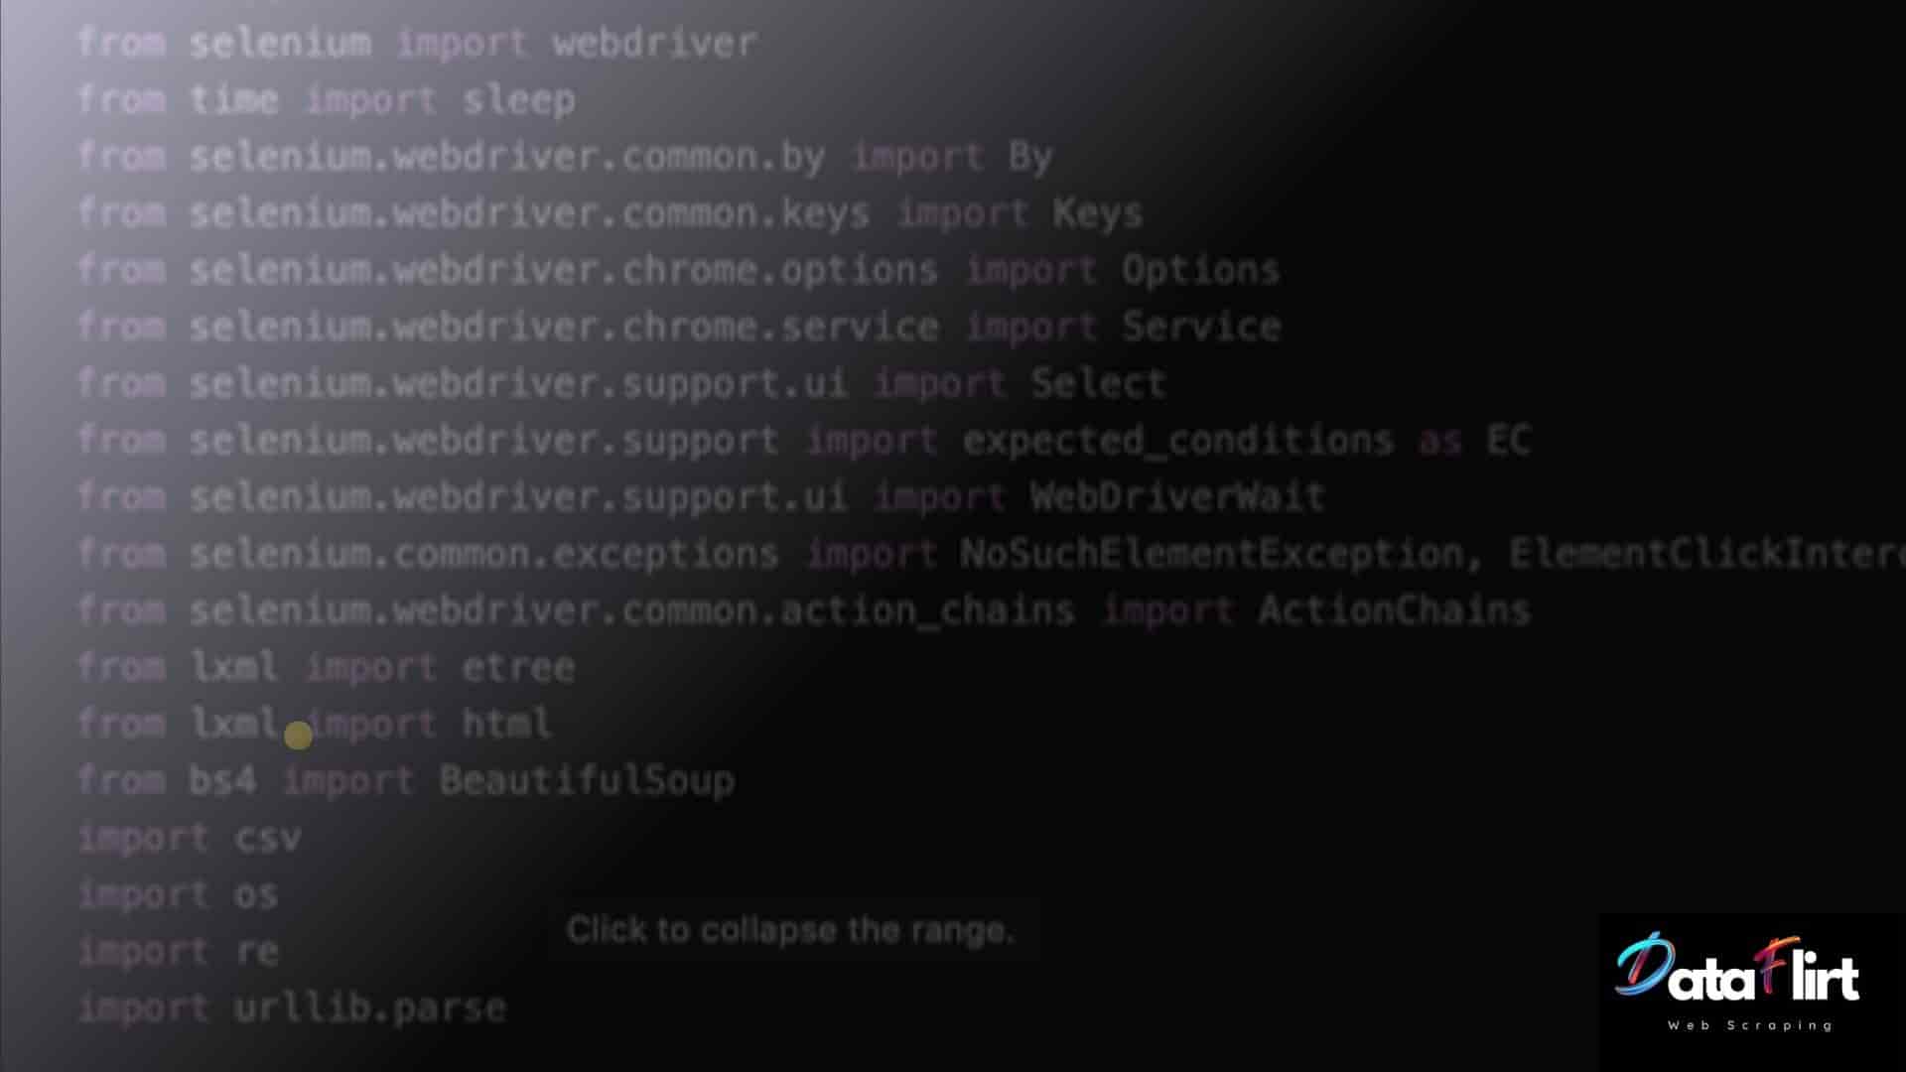The height and width of the screenshot is (1072, 1906).
Task: Click the 'EC' alias
Action: click(1508, 440)
